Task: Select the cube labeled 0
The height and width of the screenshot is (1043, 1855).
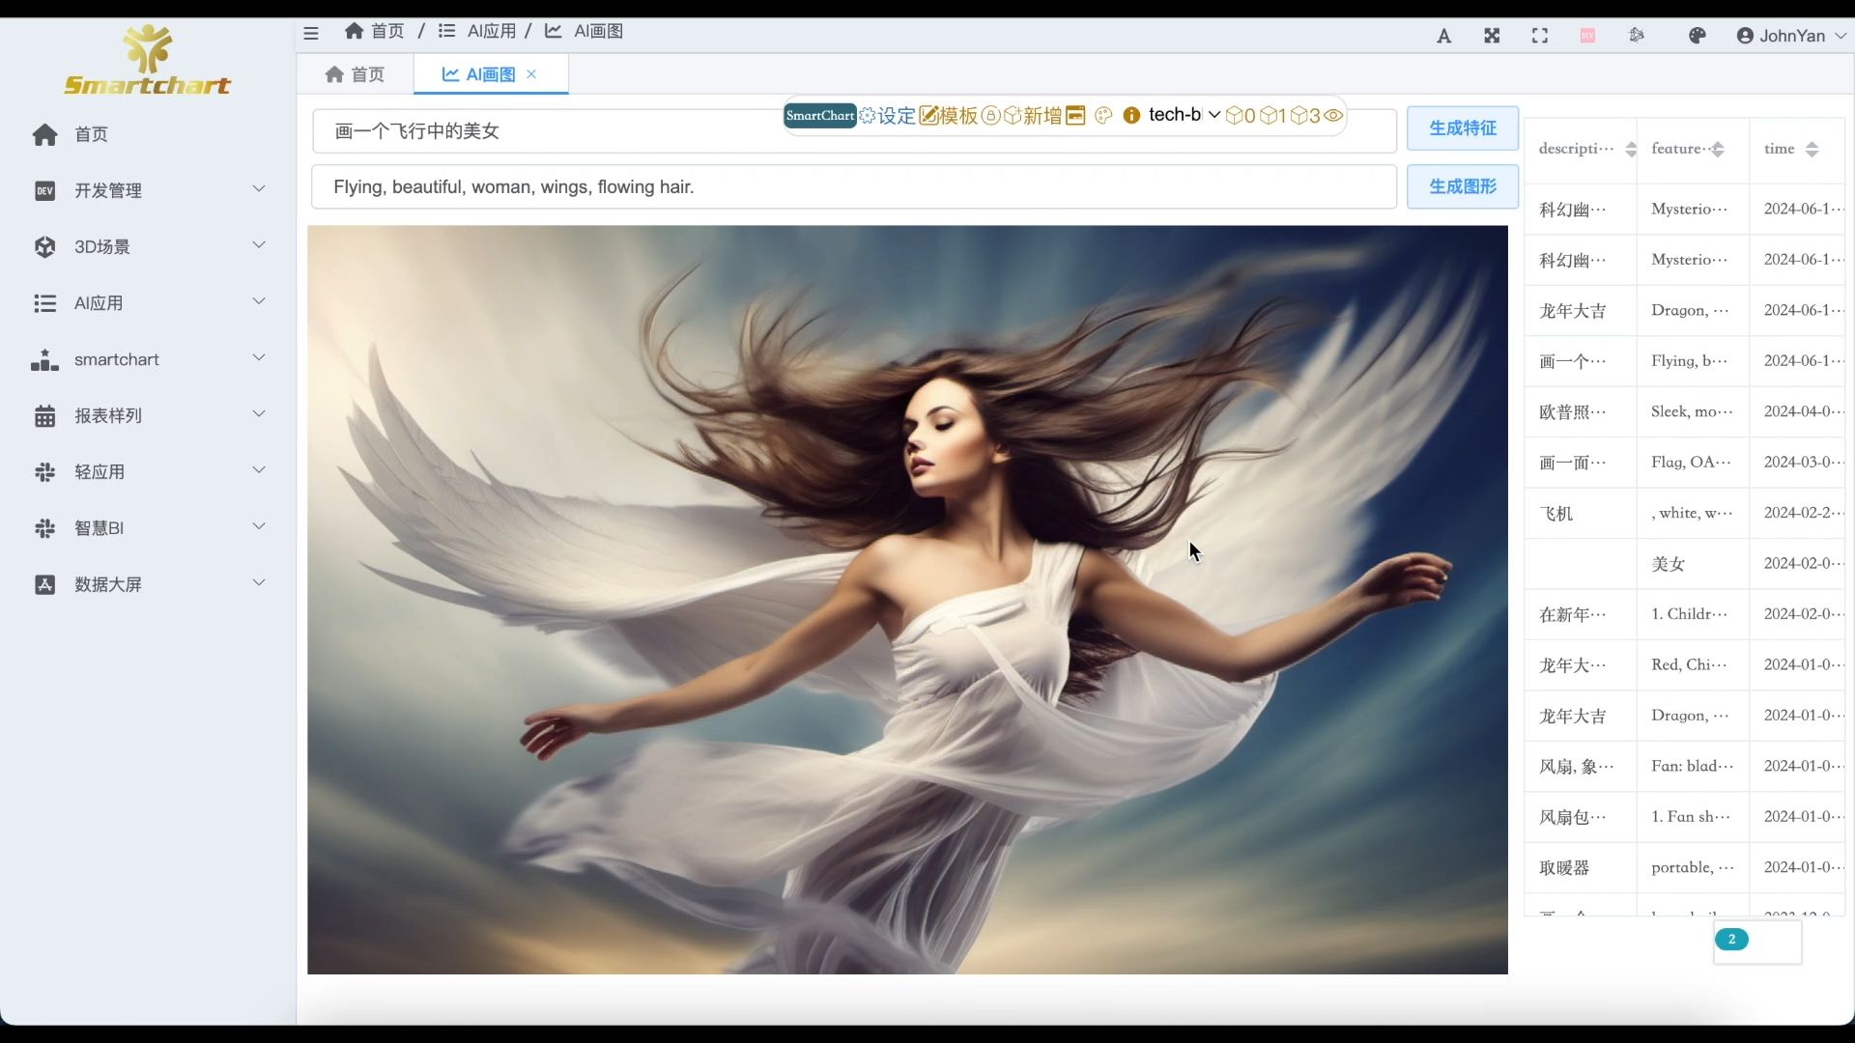Action: coord(1241,116)
